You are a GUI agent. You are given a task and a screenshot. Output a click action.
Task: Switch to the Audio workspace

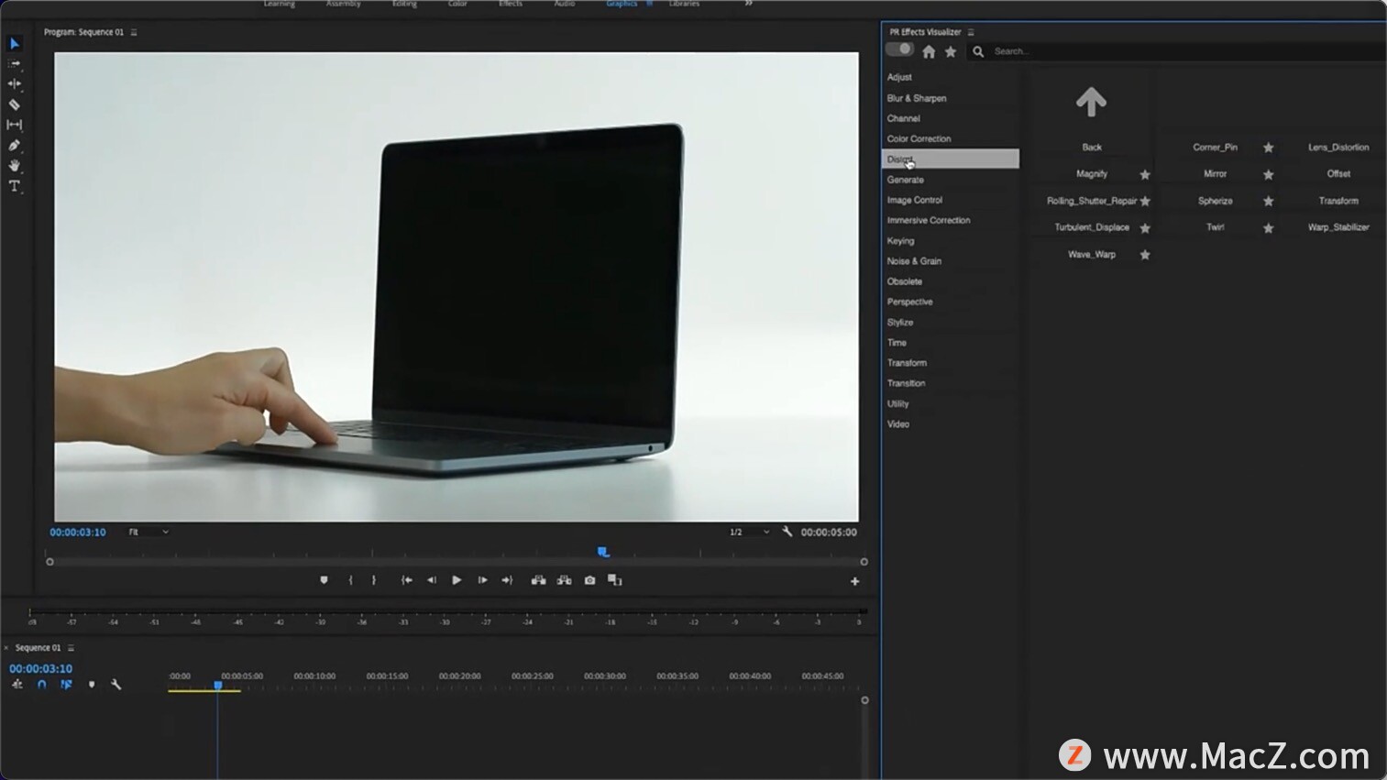(x=565, y=4)
